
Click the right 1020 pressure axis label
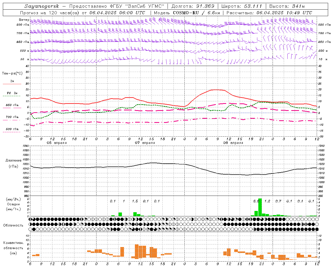tap(321, 164)
